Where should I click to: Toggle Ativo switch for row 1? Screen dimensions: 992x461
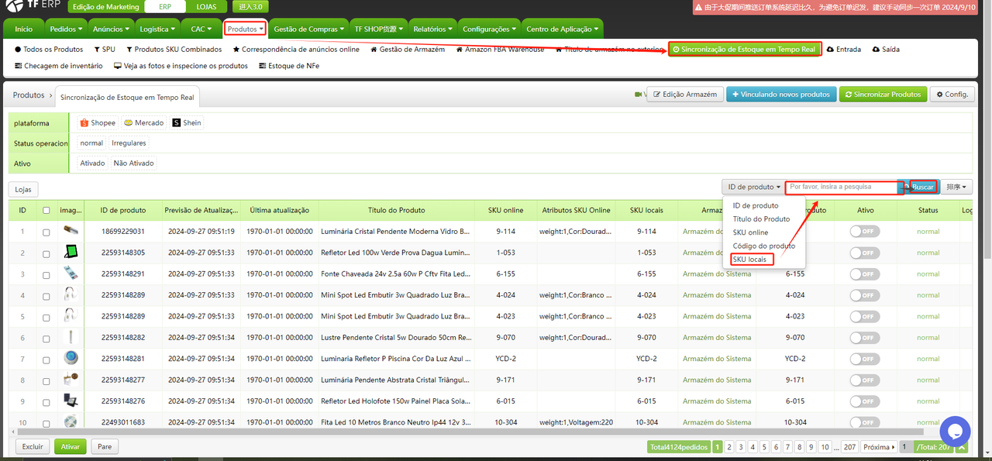865,231
